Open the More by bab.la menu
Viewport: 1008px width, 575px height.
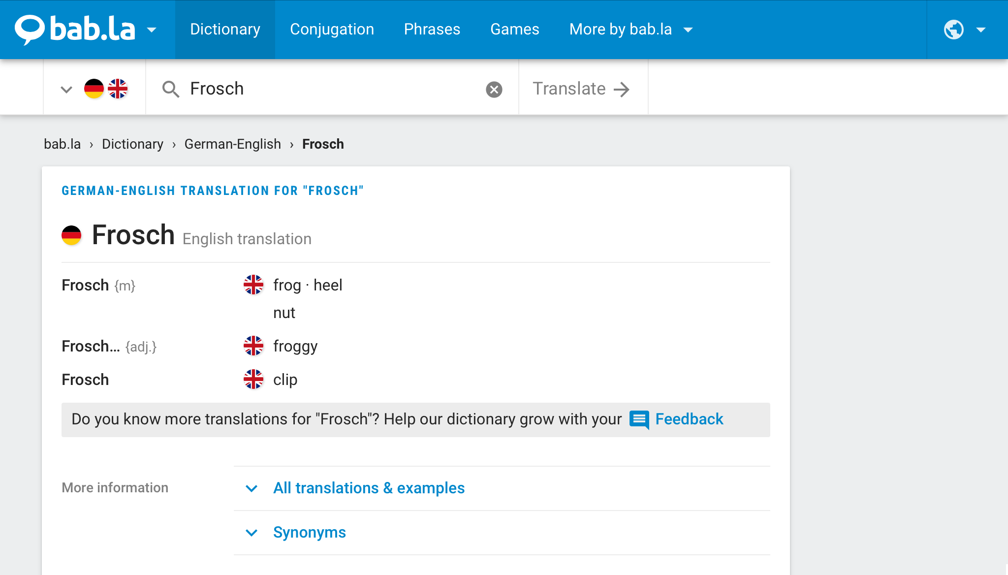click(631, 30)
